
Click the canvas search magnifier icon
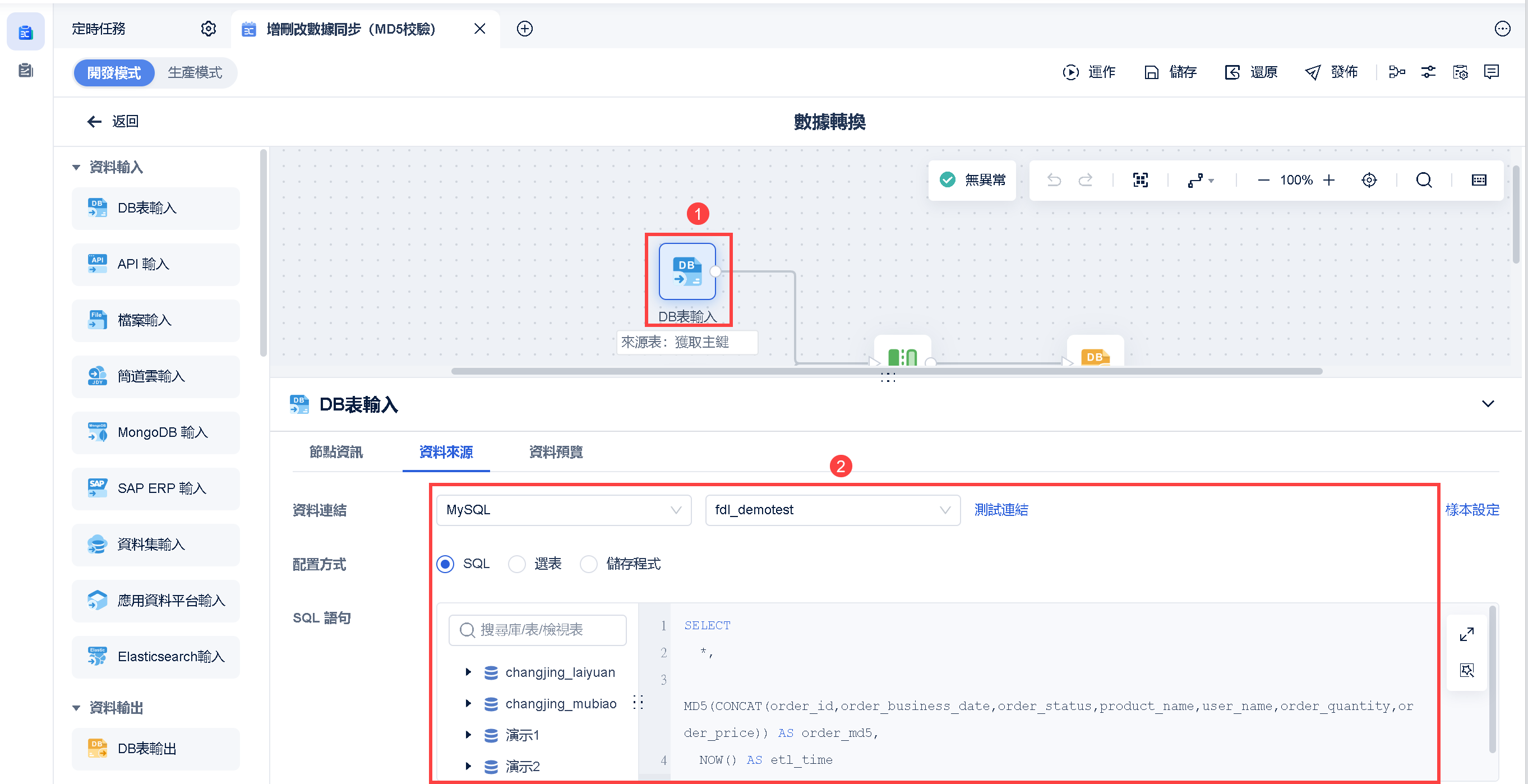pyautogui.click(x=1424, y=179)
